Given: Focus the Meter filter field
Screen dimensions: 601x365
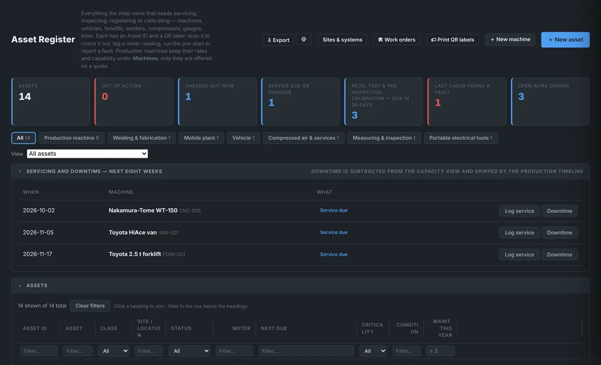Looking at the screenshot, I should 235,351.
